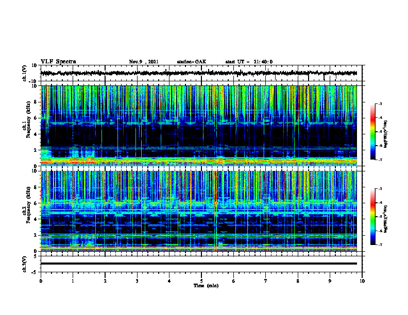Click time axis tick label "6"
Viewport: 408px width, 315px height.
(234, 281)
